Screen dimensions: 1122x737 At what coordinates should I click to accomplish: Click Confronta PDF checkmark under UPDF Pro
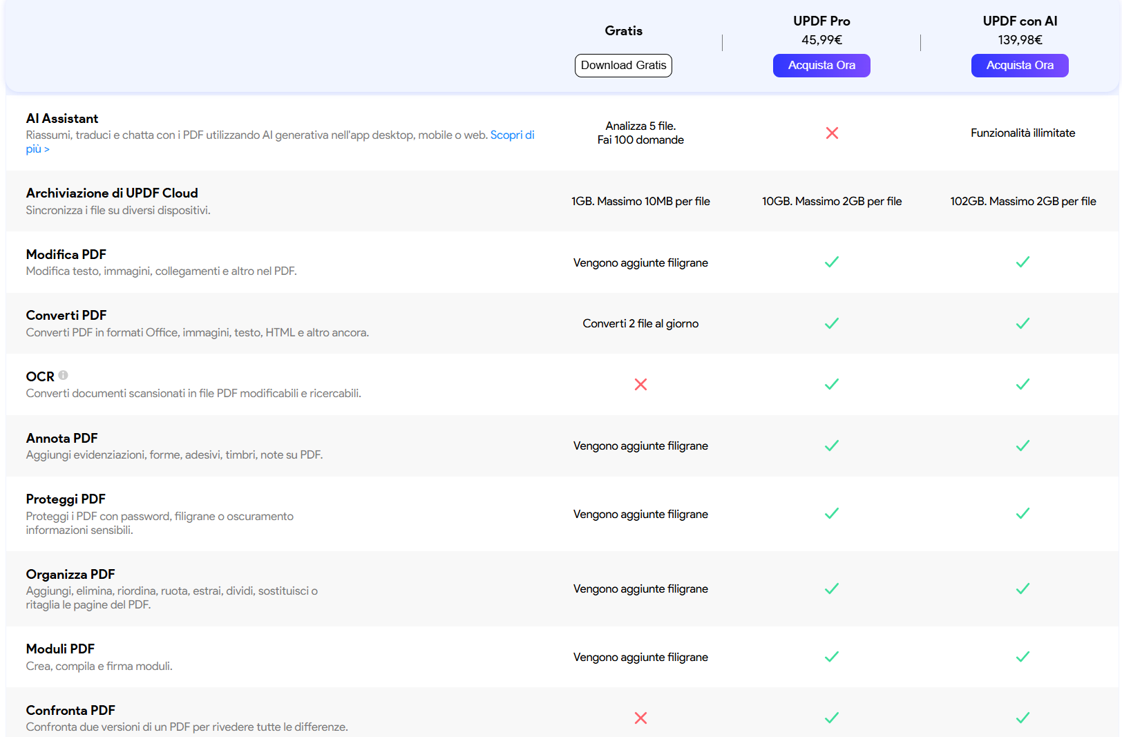tap(832, 718)
